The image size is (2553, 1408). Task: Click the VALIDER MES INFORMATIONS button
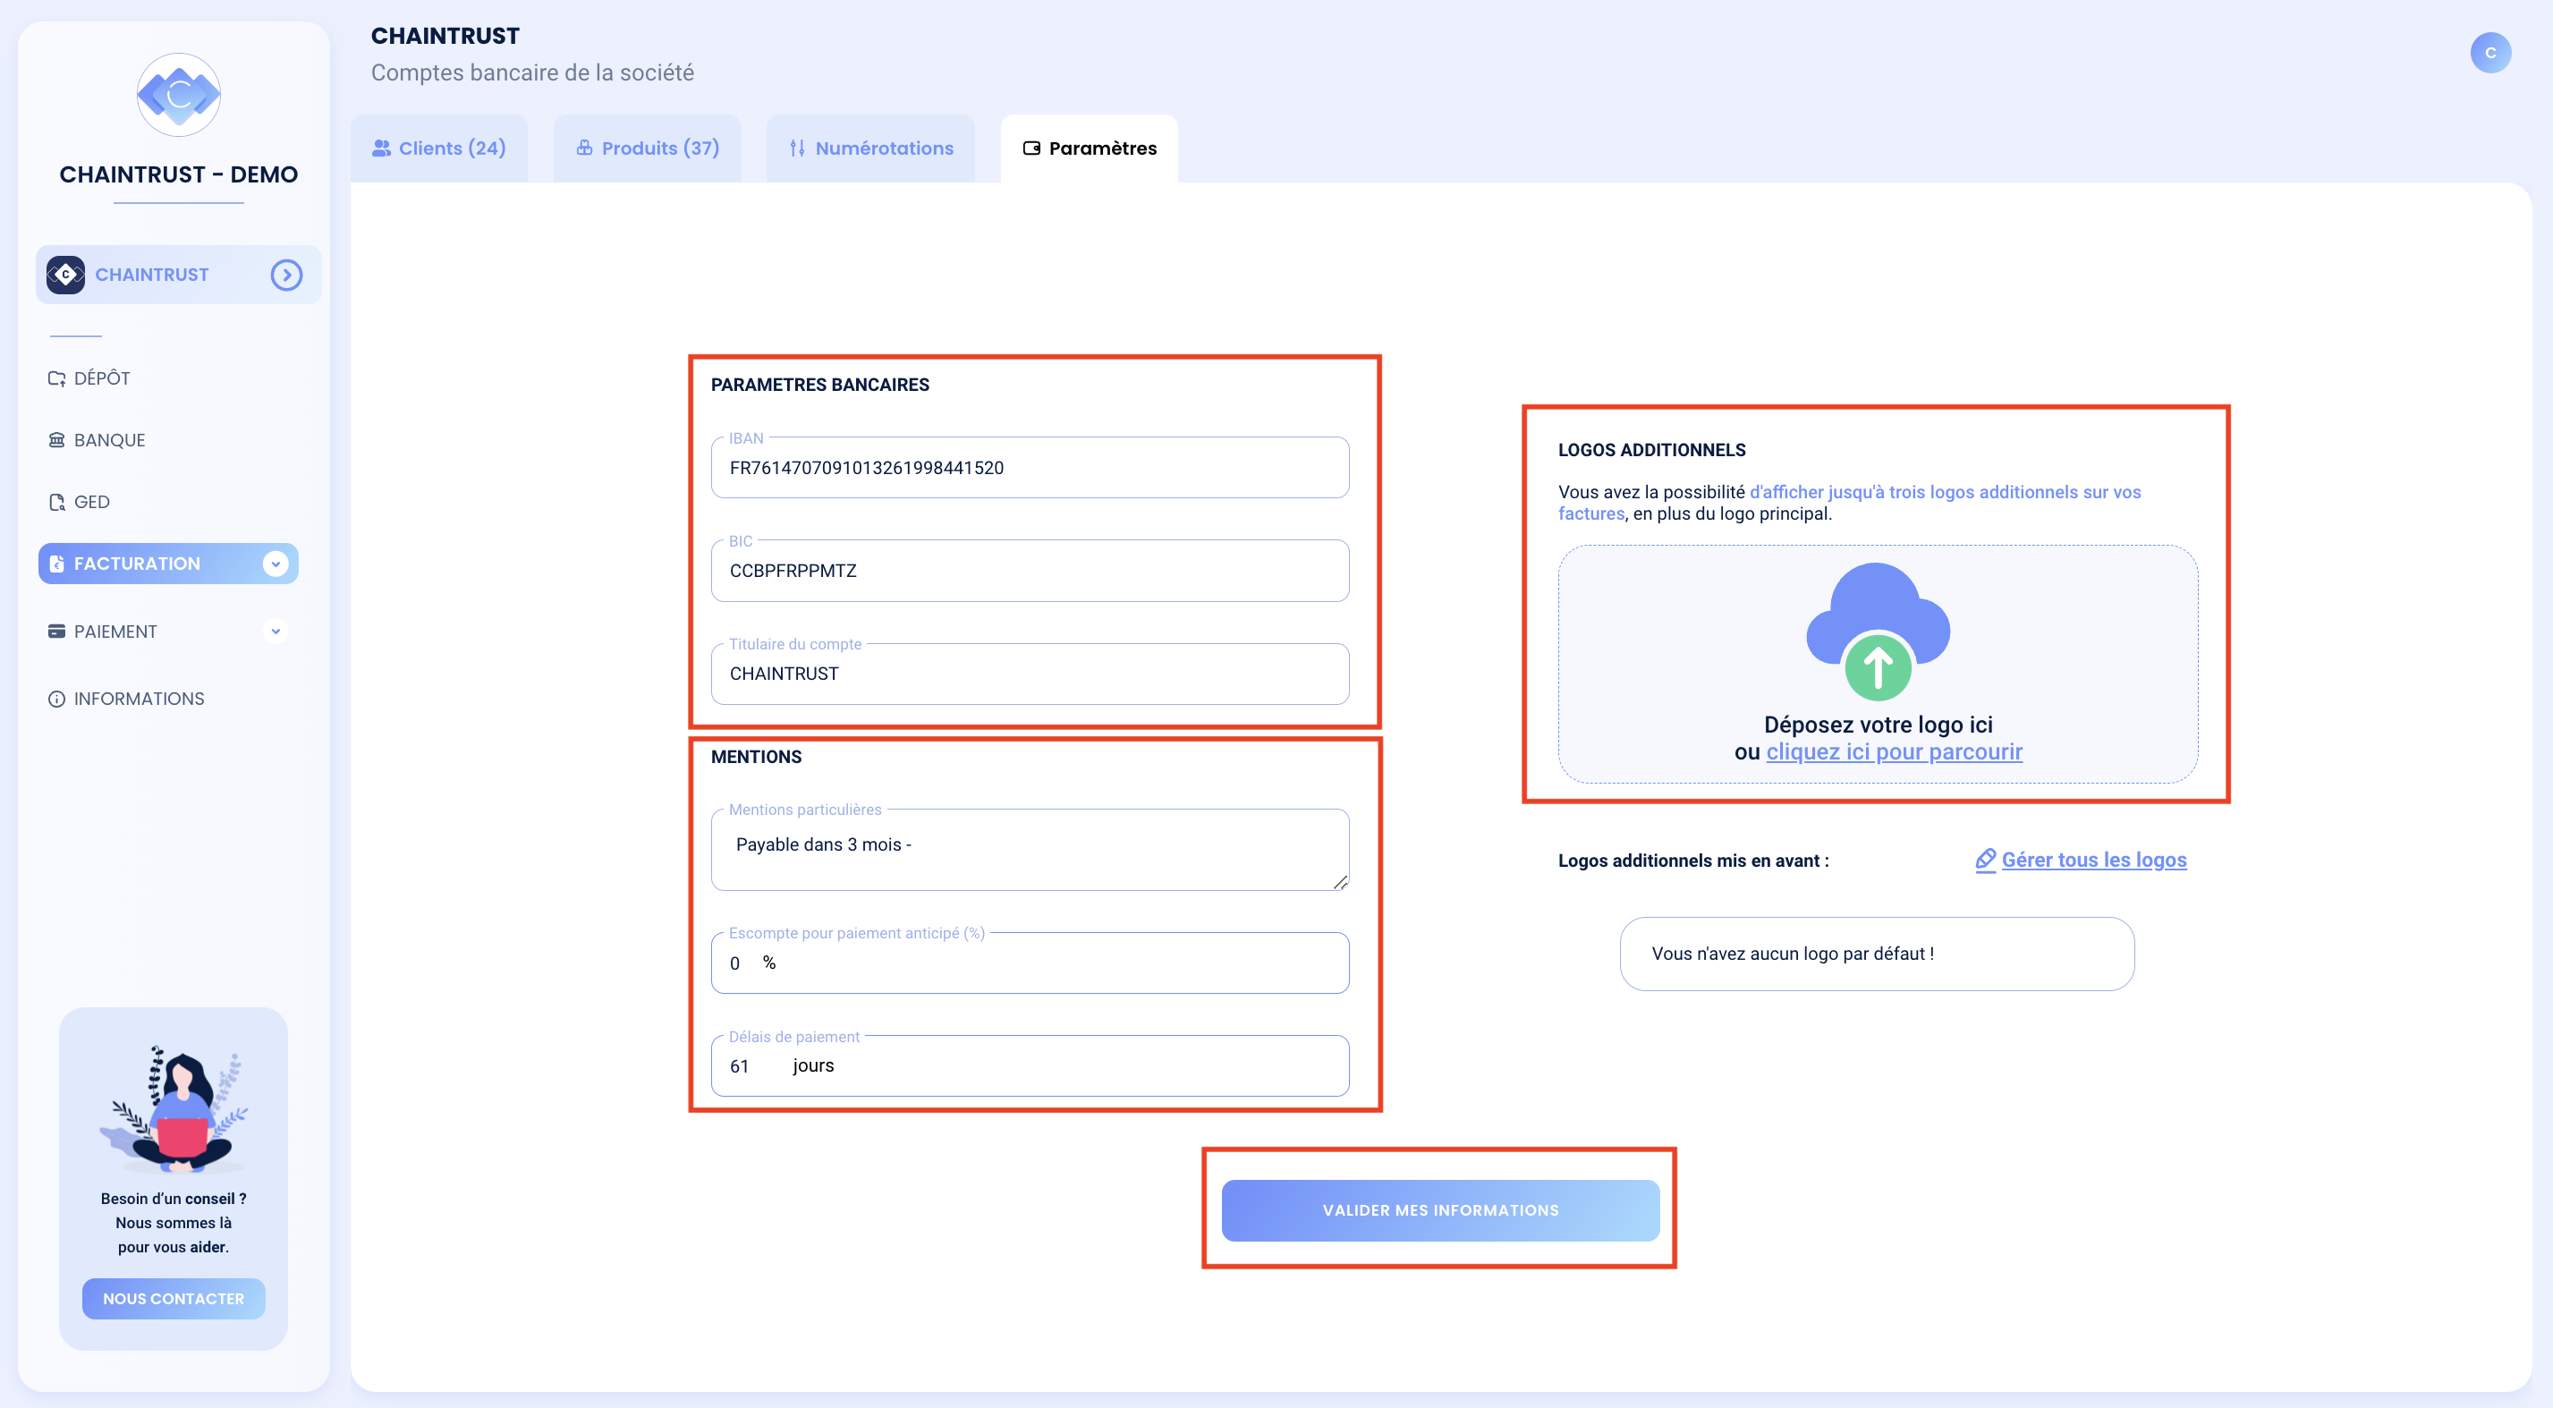(x=1440, y=1209)
